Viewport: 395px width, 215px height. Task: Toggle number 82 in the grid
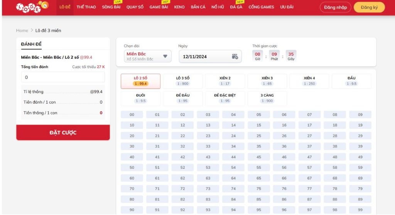tap(182, 199)
